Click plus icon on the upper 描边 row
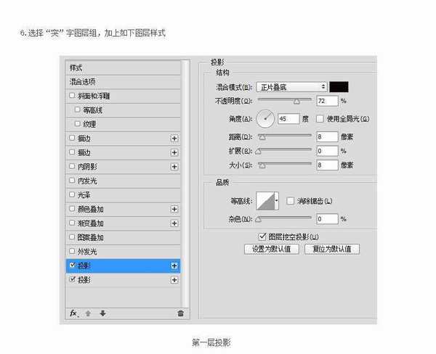The height and width of the screenshot is (354, 436). pyautogui.click(x=174, y=139)
